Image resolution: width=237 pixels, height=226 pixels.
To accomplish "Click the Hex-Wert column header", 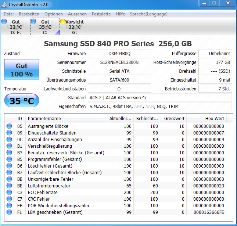I will click(x=207, y=119).
